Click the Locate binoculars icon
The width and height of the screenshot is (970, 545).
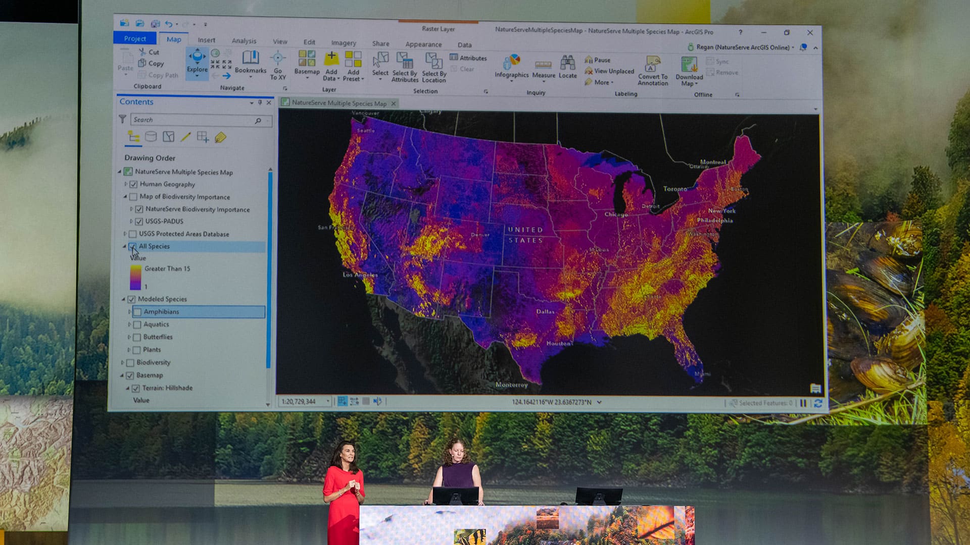coord(567,64)
